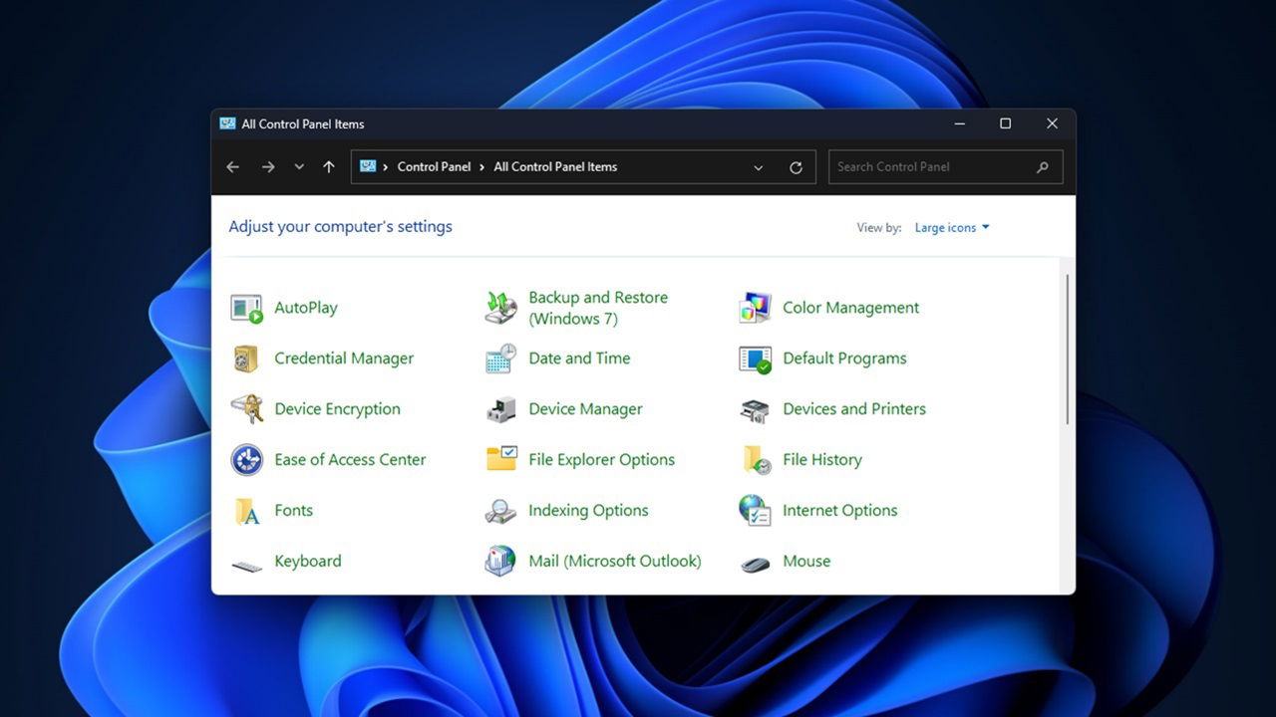Click the Refresh button in the address bar
The image size is (1276, 717).
tap(796, 167)
